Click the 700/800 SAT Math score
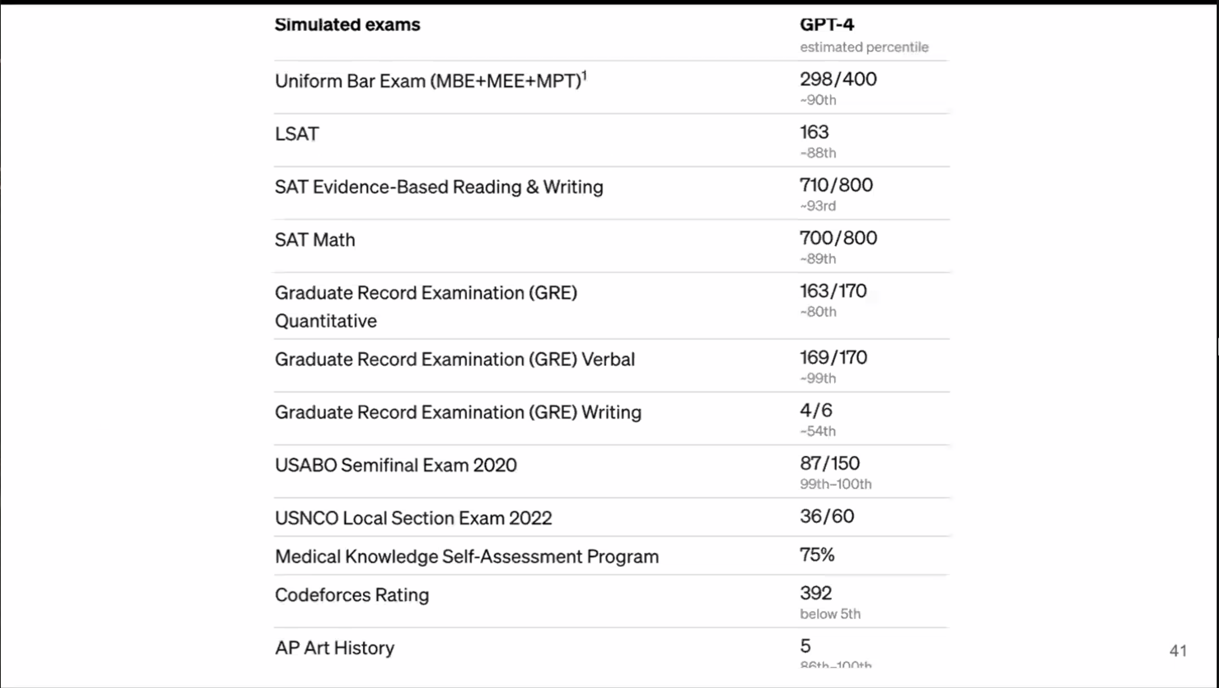 (x=838, y=238)
